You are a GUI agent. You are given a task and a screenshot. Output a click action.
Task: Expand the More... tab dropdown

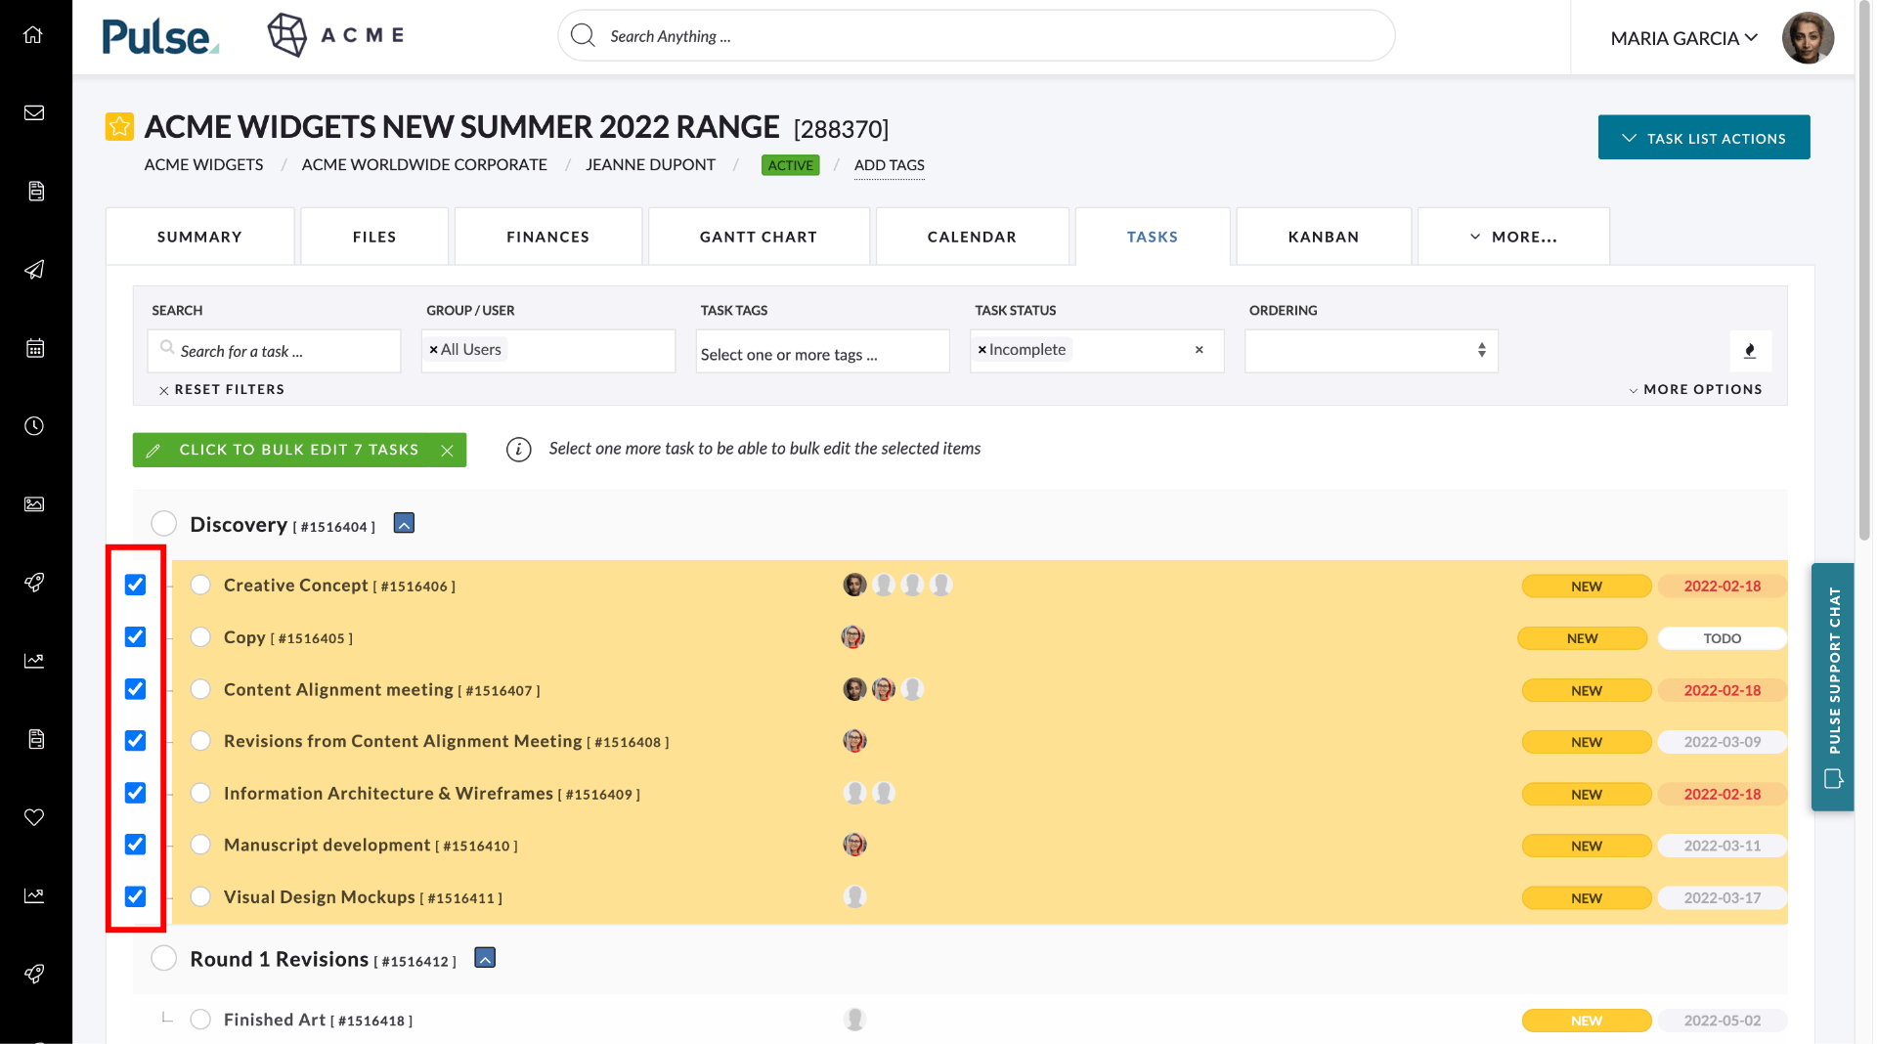pos(1513,237)
